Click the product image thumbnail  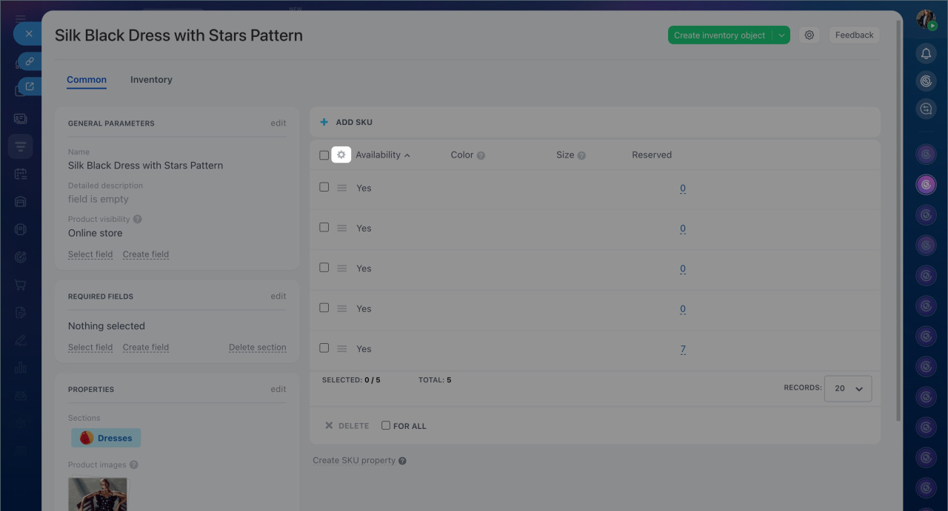tap(98, 494)
